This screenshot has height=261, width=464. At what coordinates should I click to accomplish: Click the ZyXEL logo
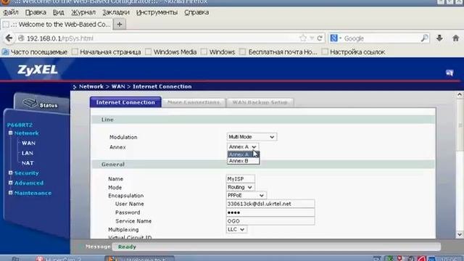tap(37, 70)
